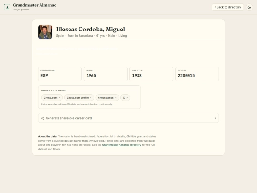This screenshot has height=193, width=257.
Task: Click the player name heading Illescas Cordoba, Miguel
Action: [90, 29]
